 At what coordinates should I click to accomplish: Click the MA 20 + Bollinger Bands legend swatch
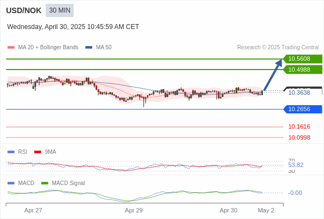pos(11,48)
